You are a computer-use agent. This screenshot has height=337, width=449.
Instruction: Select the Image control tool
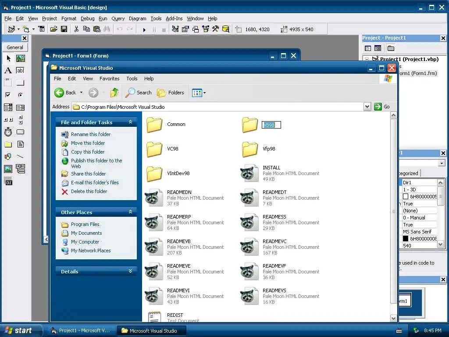pyautogui.click(x=8, y=169)
